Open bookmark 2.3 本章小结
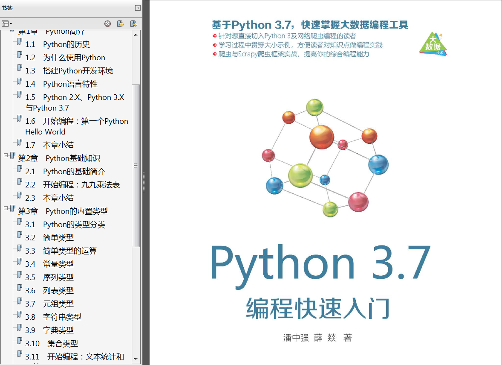 tap(49, 198)
